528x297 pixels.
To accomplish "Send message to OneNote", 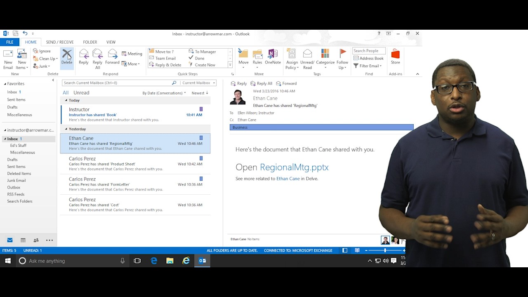I will click(273, 57).
